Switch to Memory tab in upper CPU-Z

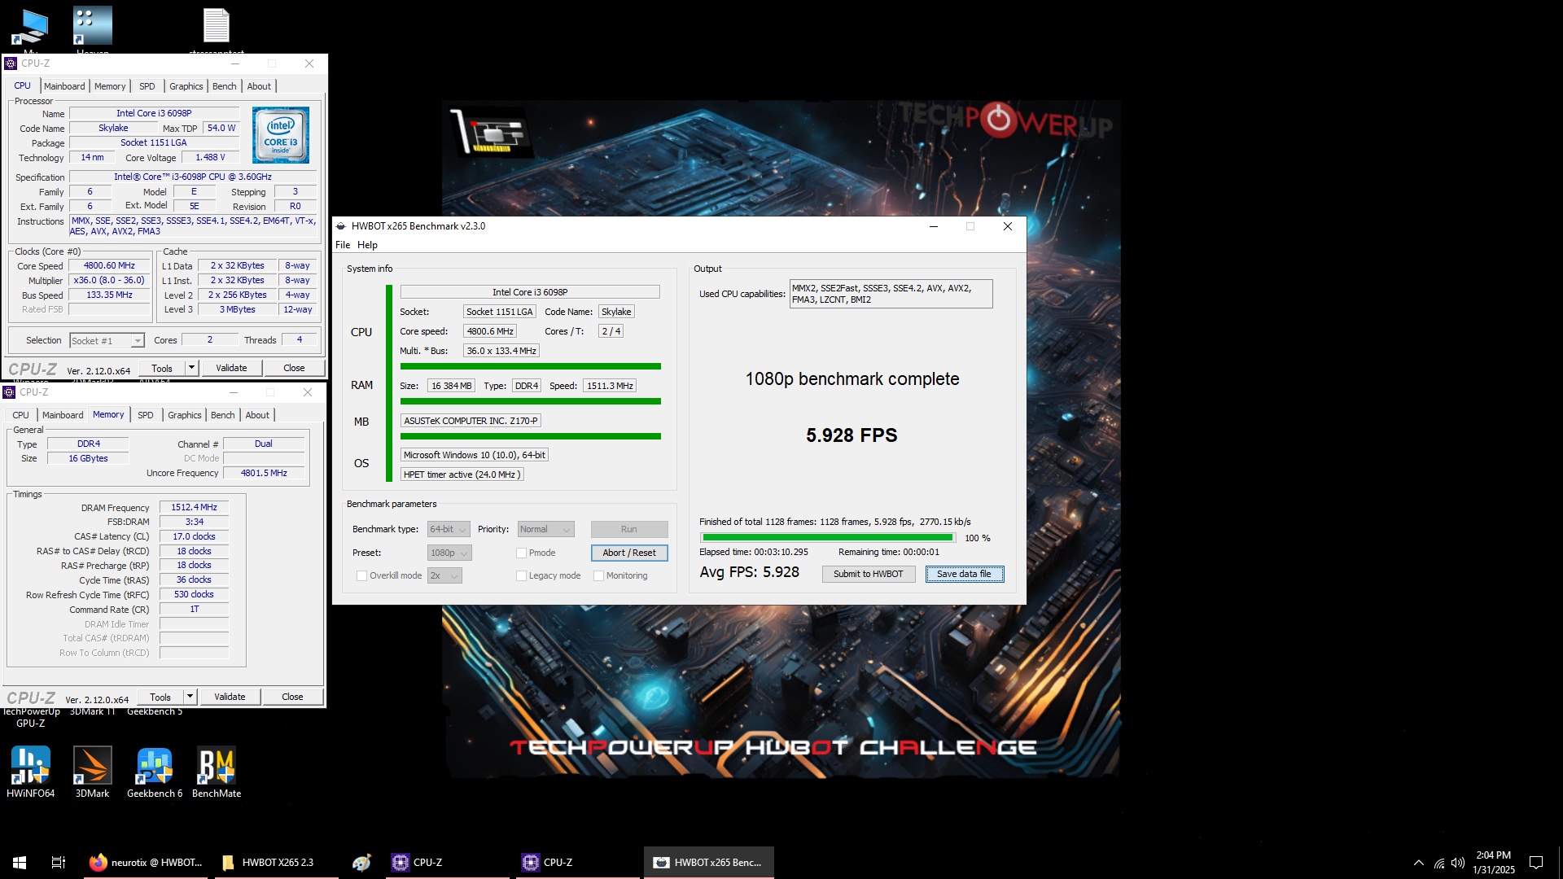110,86
